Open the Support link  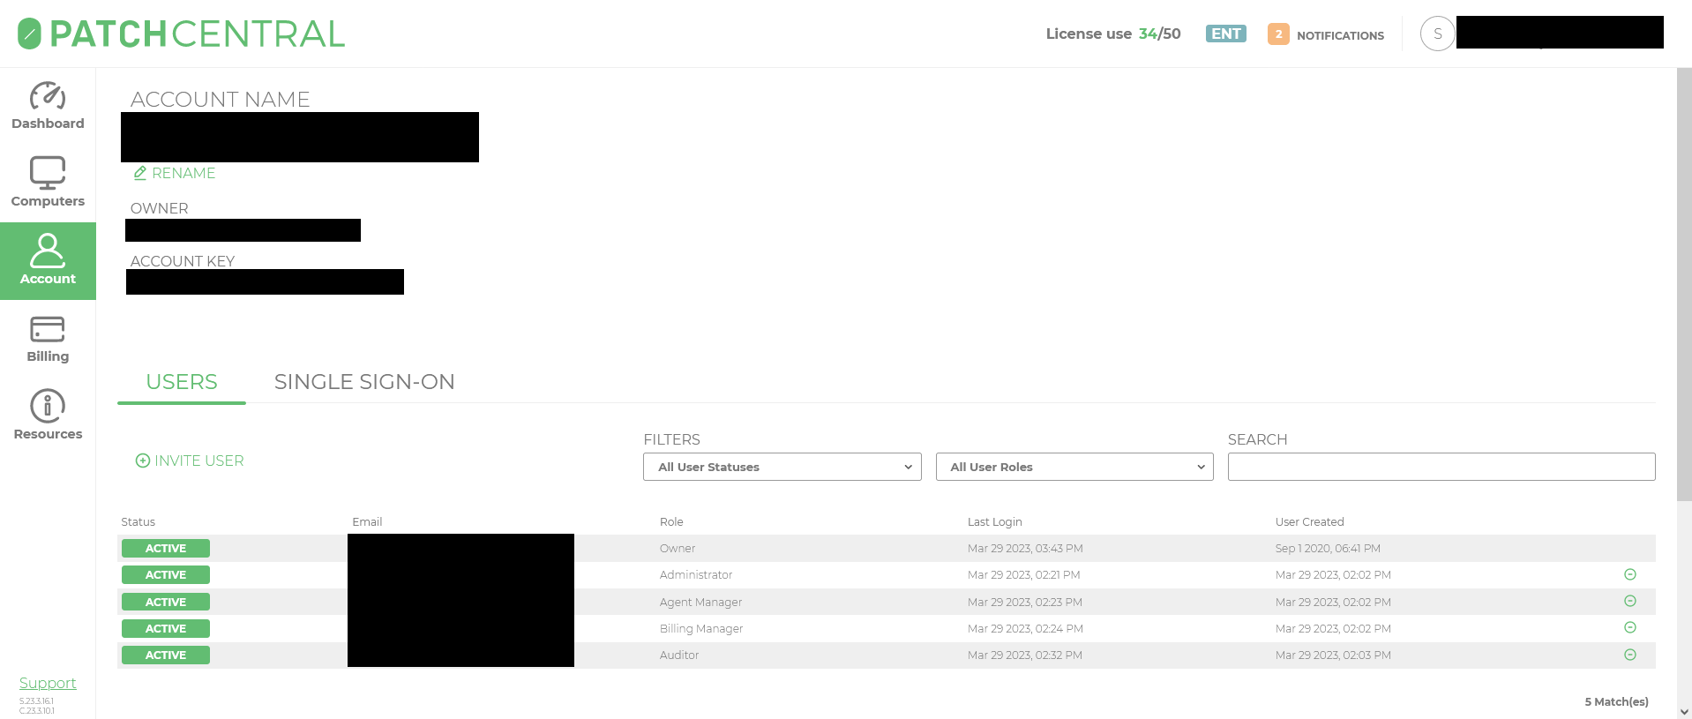[x=48, y=683]
